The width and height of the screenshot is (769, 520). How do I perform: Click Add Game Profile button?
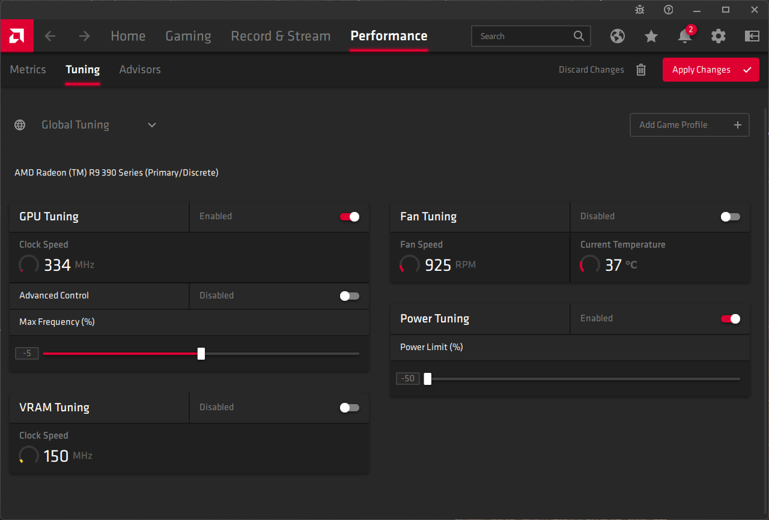click(690, 125)
